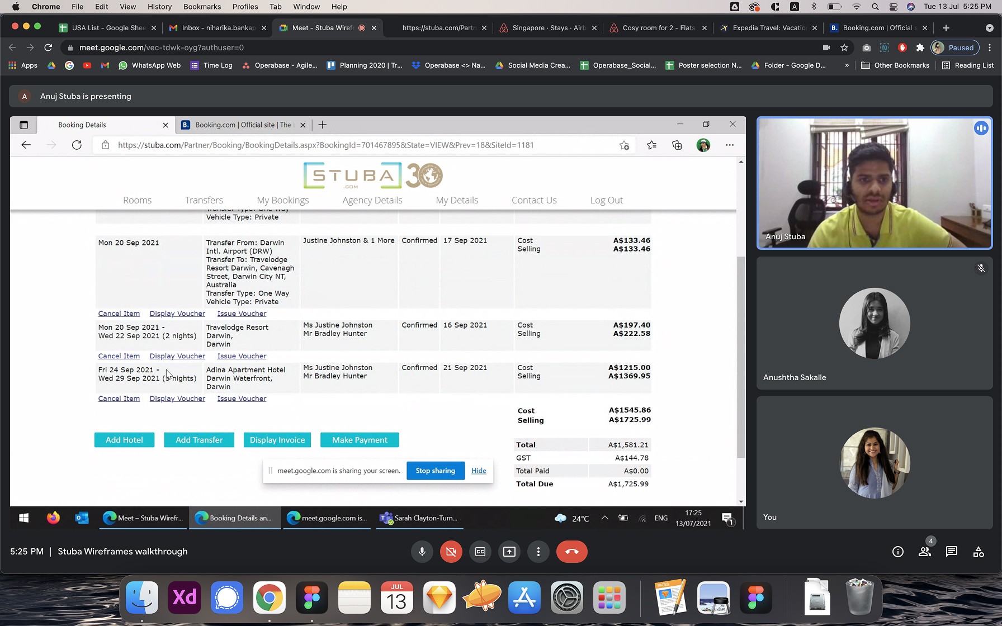
Task: Toggle closed captions in Meet
Action: [480, 552]
